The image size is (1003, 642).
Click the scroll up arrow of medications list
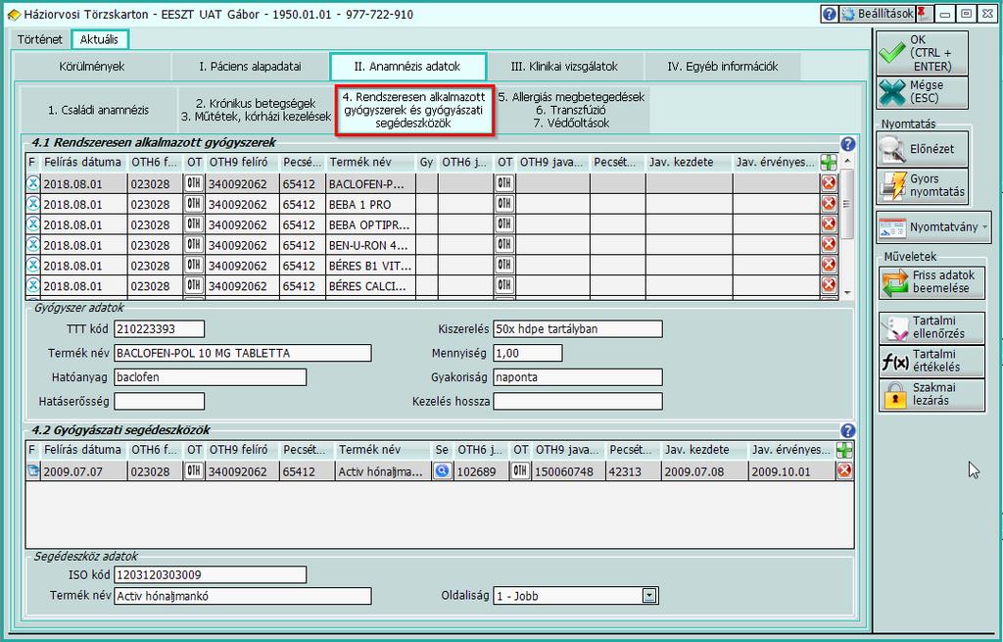click(x=847, y=161)
